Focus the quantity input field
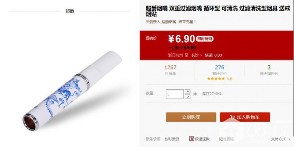Viewport: 294px width, 147px height. click(x=175, y=94)
